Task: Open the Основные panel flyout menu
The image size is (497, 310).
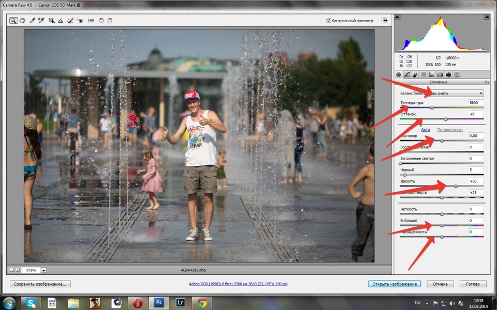Action: click(x=487, y=82)
